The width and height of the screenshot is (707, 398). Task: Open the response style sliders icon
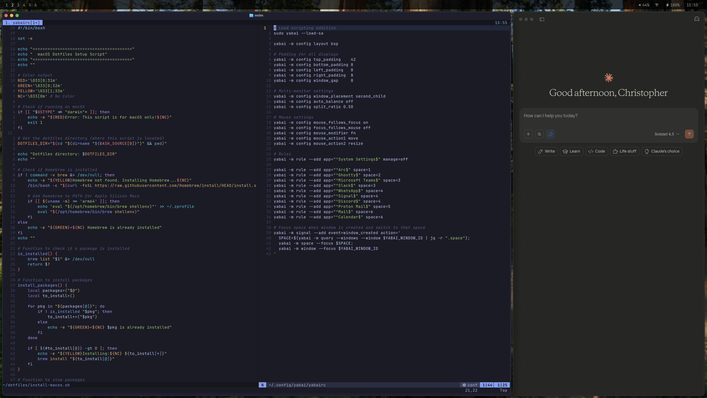[540, 134]
